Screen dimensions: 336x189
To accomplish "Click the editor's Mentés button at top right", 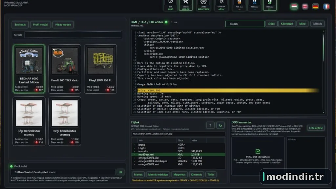I will [x=317, y=24].
